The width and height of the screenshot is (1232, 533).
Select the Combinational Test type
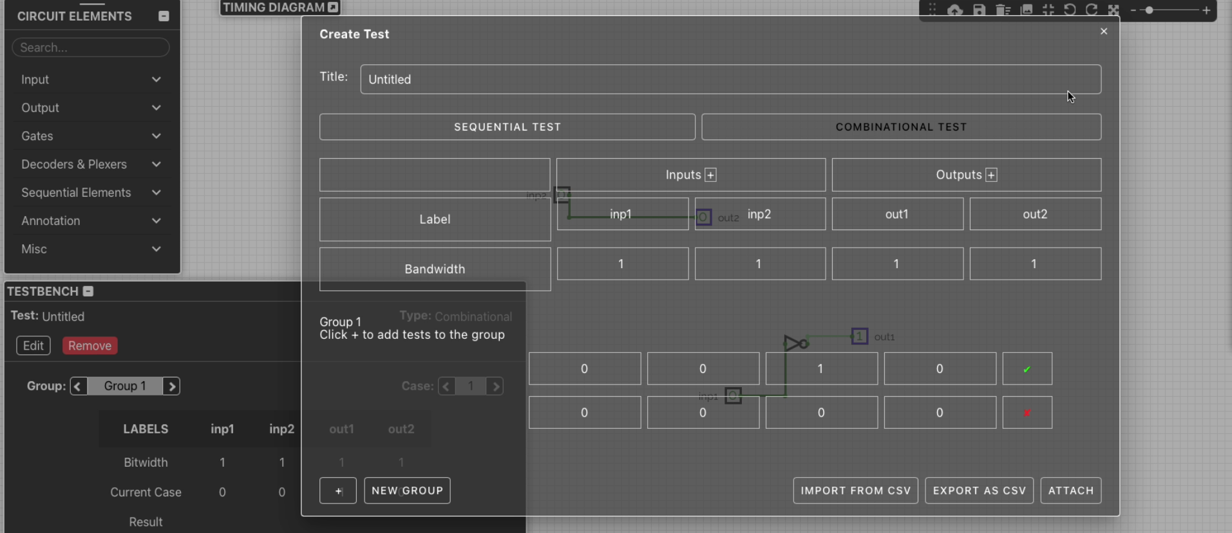[901, 127]
